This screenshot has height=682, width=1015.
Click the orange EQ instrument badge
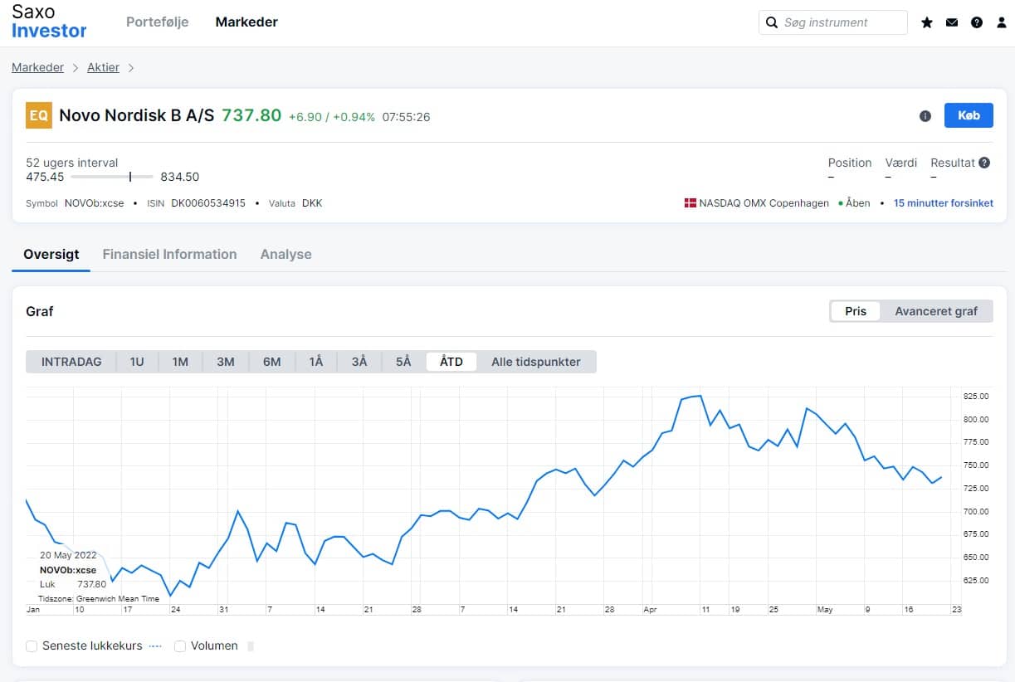click(39, 115)
